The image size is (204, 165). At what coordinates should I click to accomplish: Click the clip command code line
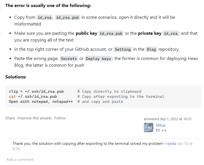point(36,91)
